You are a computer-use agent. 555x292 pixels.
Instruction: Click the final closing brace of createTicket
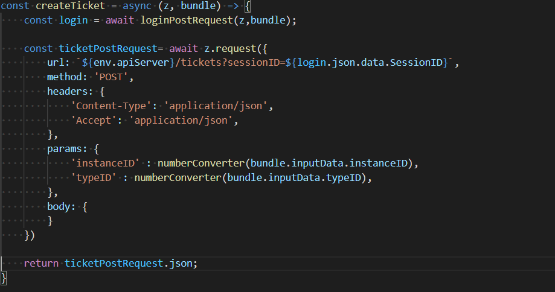coord(4,278)
